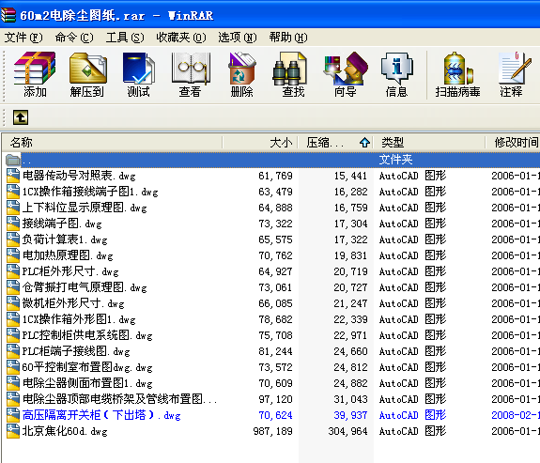Open the 工具(S) menu
The width and height of the screenshot is (540, 463).
coord(125,38)
